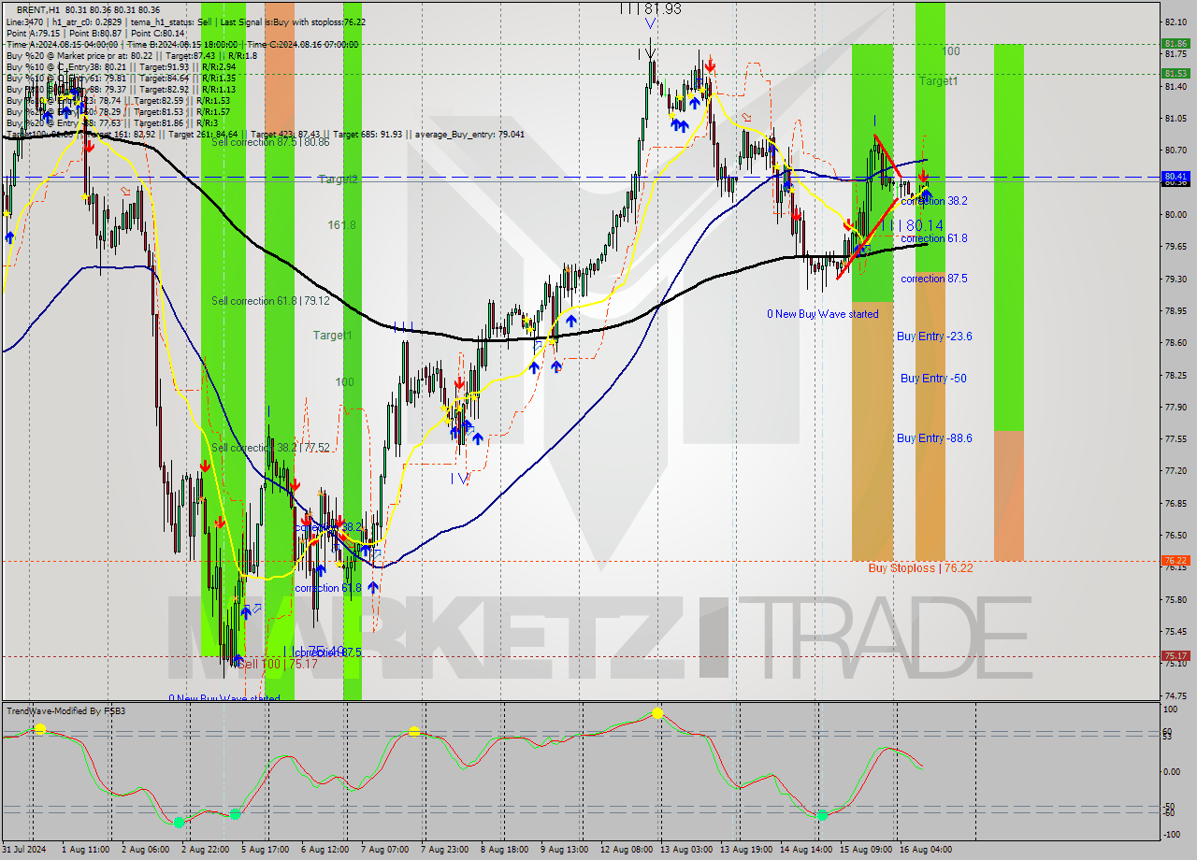1197x860 pixels.
Task: Click the '15 Aug 09:00' time label
Action: 865,850
